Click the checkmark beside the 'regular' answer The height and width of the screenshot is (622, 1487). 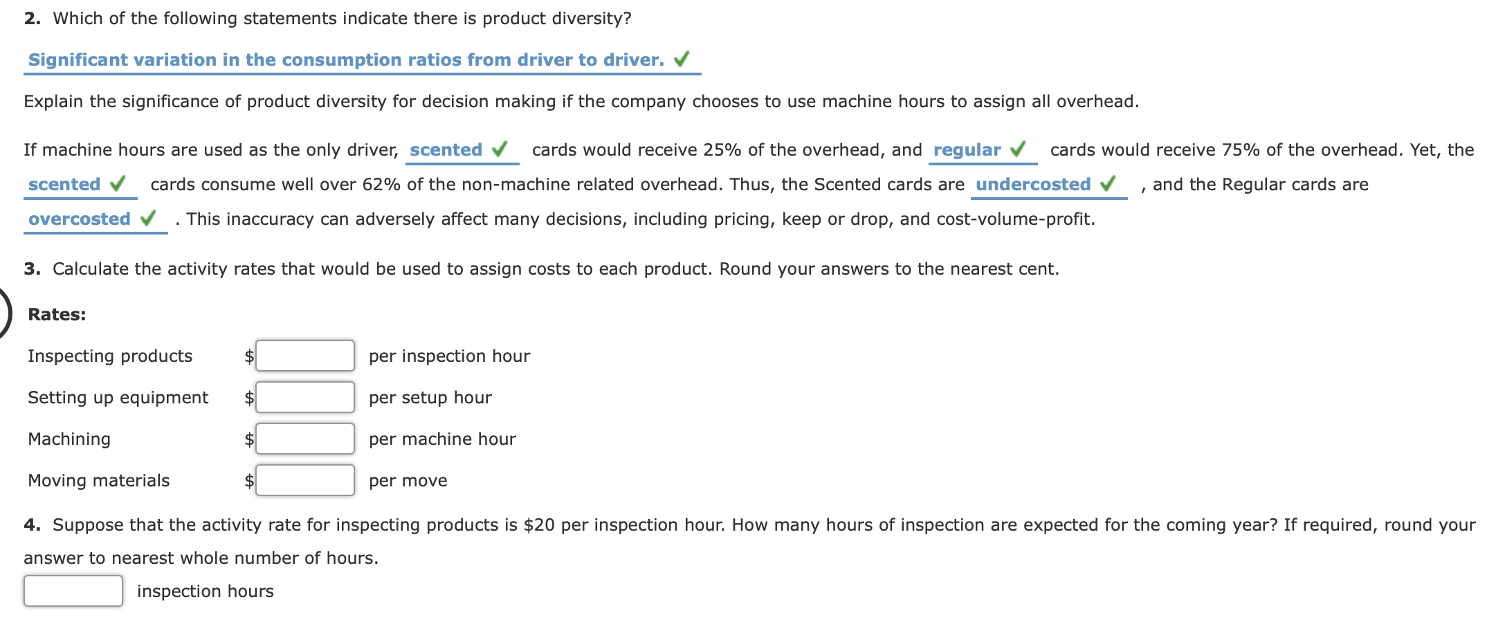click(x=1019, y=149)
